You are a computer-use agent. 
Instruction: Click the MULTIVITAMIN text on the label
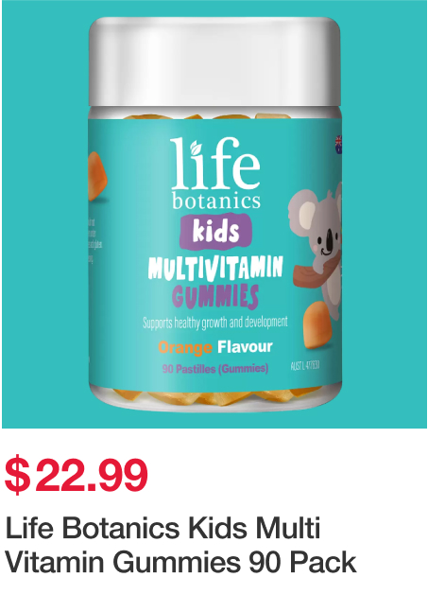point(215,269)
